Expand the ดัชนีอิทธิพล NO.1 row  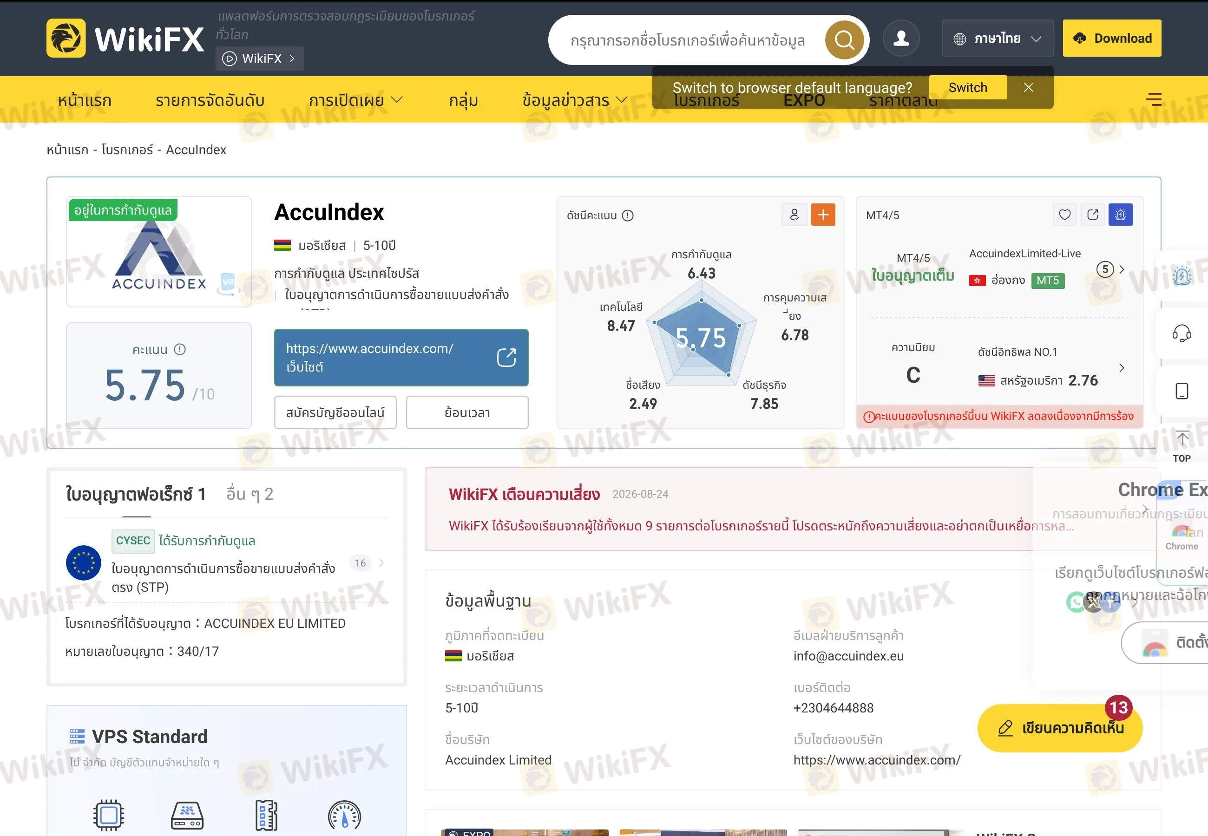click(x=1122, y=368)
